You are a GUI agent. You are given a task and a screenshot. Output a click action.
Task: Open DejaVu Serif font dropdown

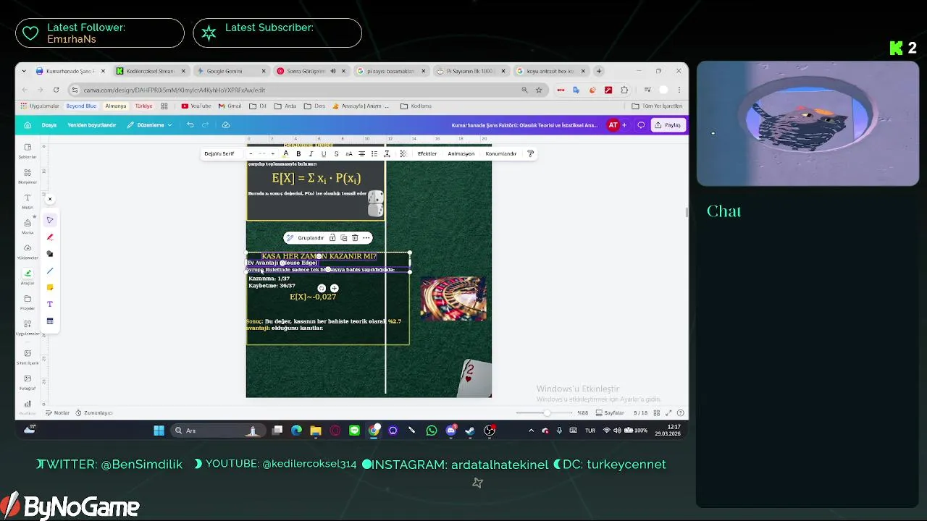[x=219, y=153]
